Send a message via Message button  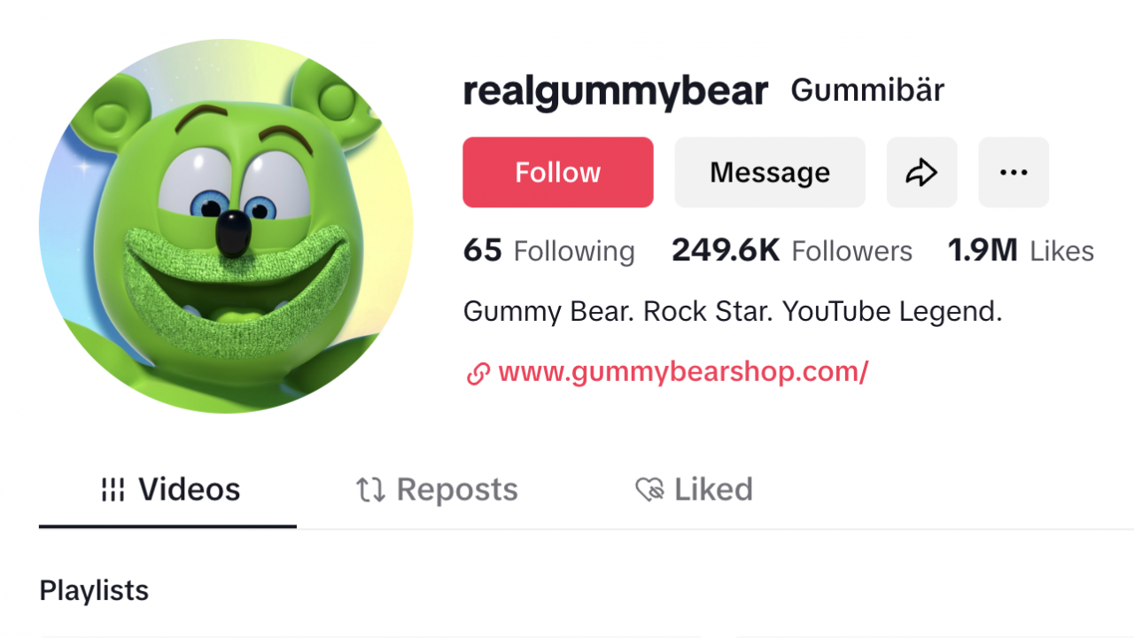tap(770, 172)
